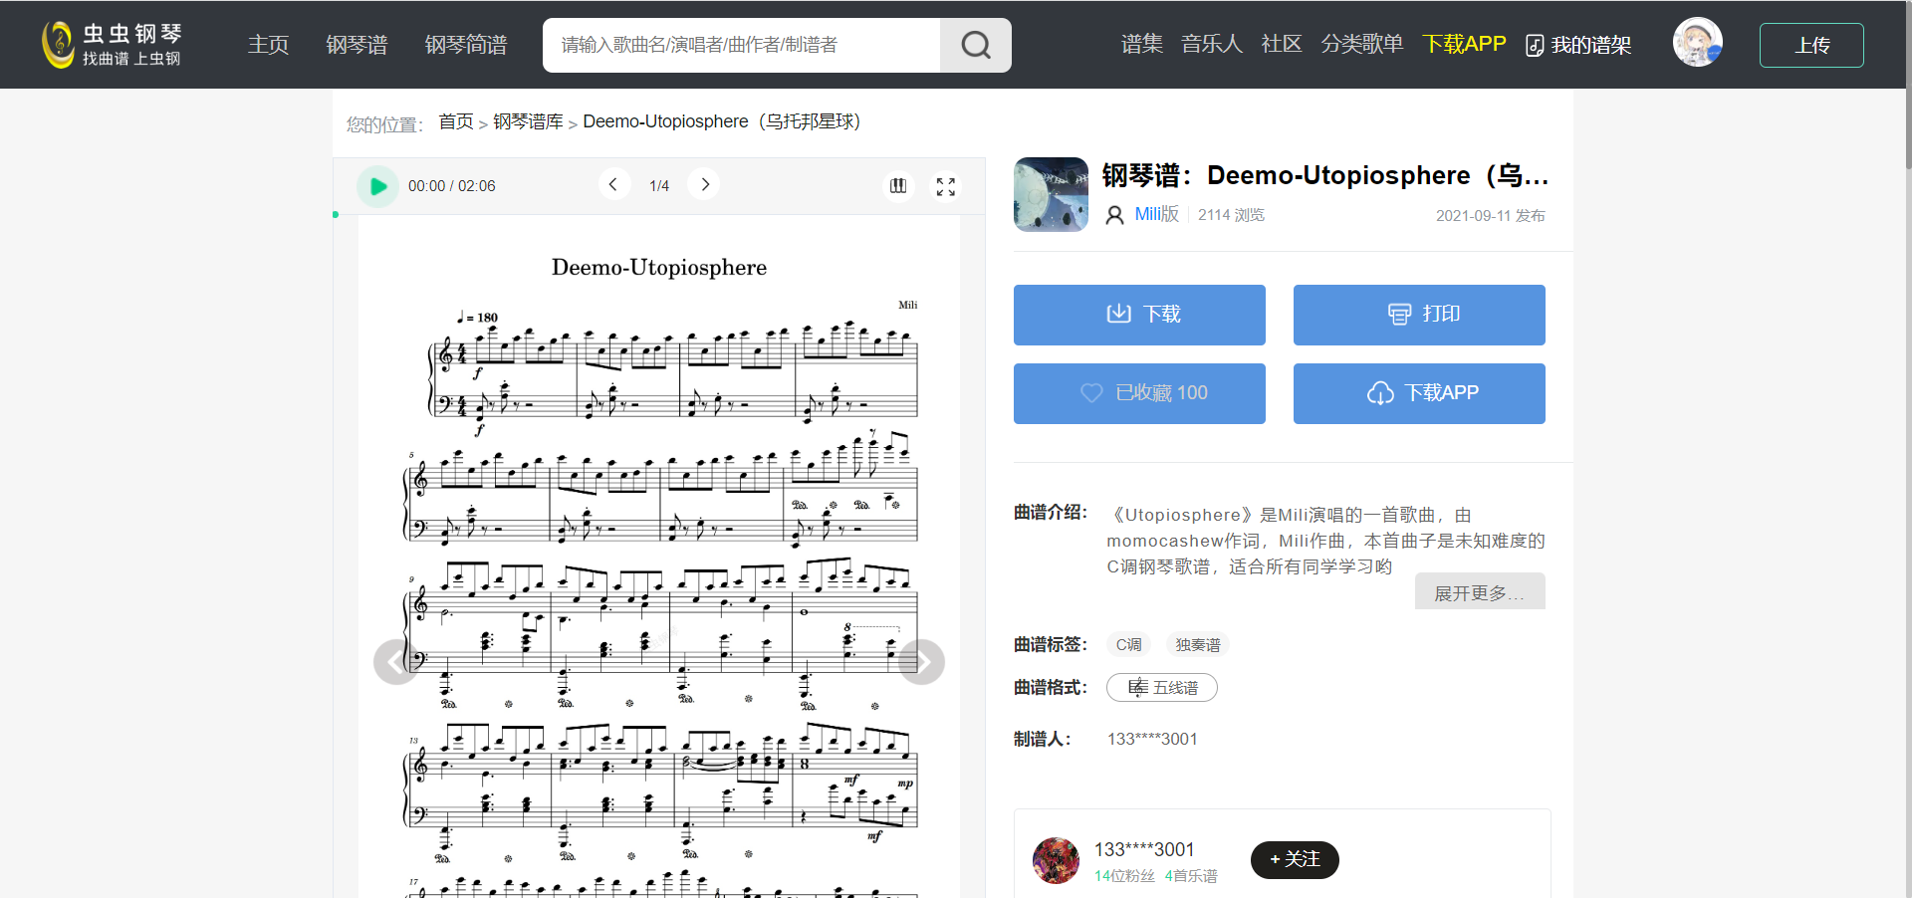The width and height of the screenshot is (1912, 898).
Task: Open the uploader's round avatar picture
Action: pos(1056,861)
